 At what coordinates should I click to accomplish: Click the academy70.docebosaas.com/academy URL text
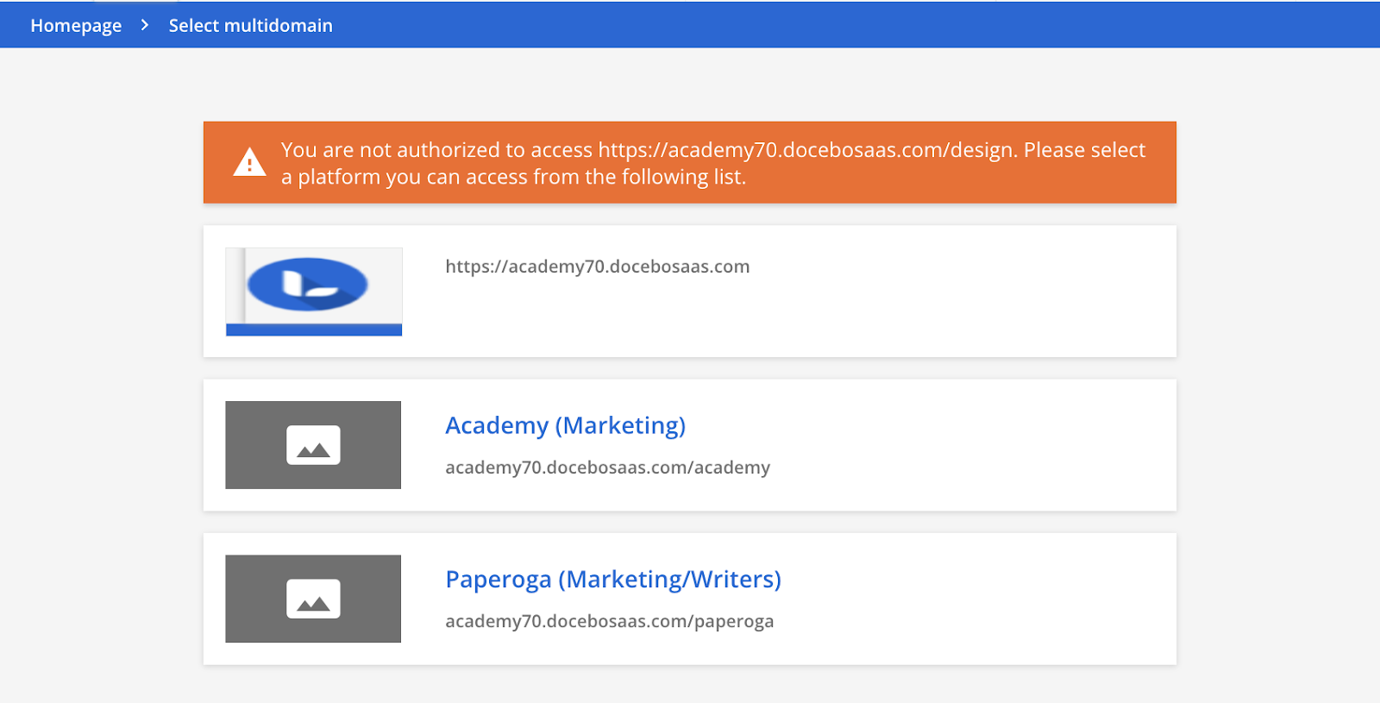tap(607, 468)
